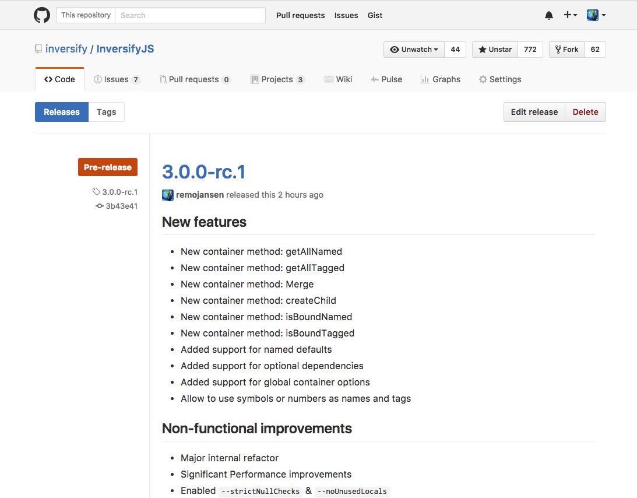Open the Graphs tab
The height and width of the screenshot is (498, 637).
click(x=441, y=79)
